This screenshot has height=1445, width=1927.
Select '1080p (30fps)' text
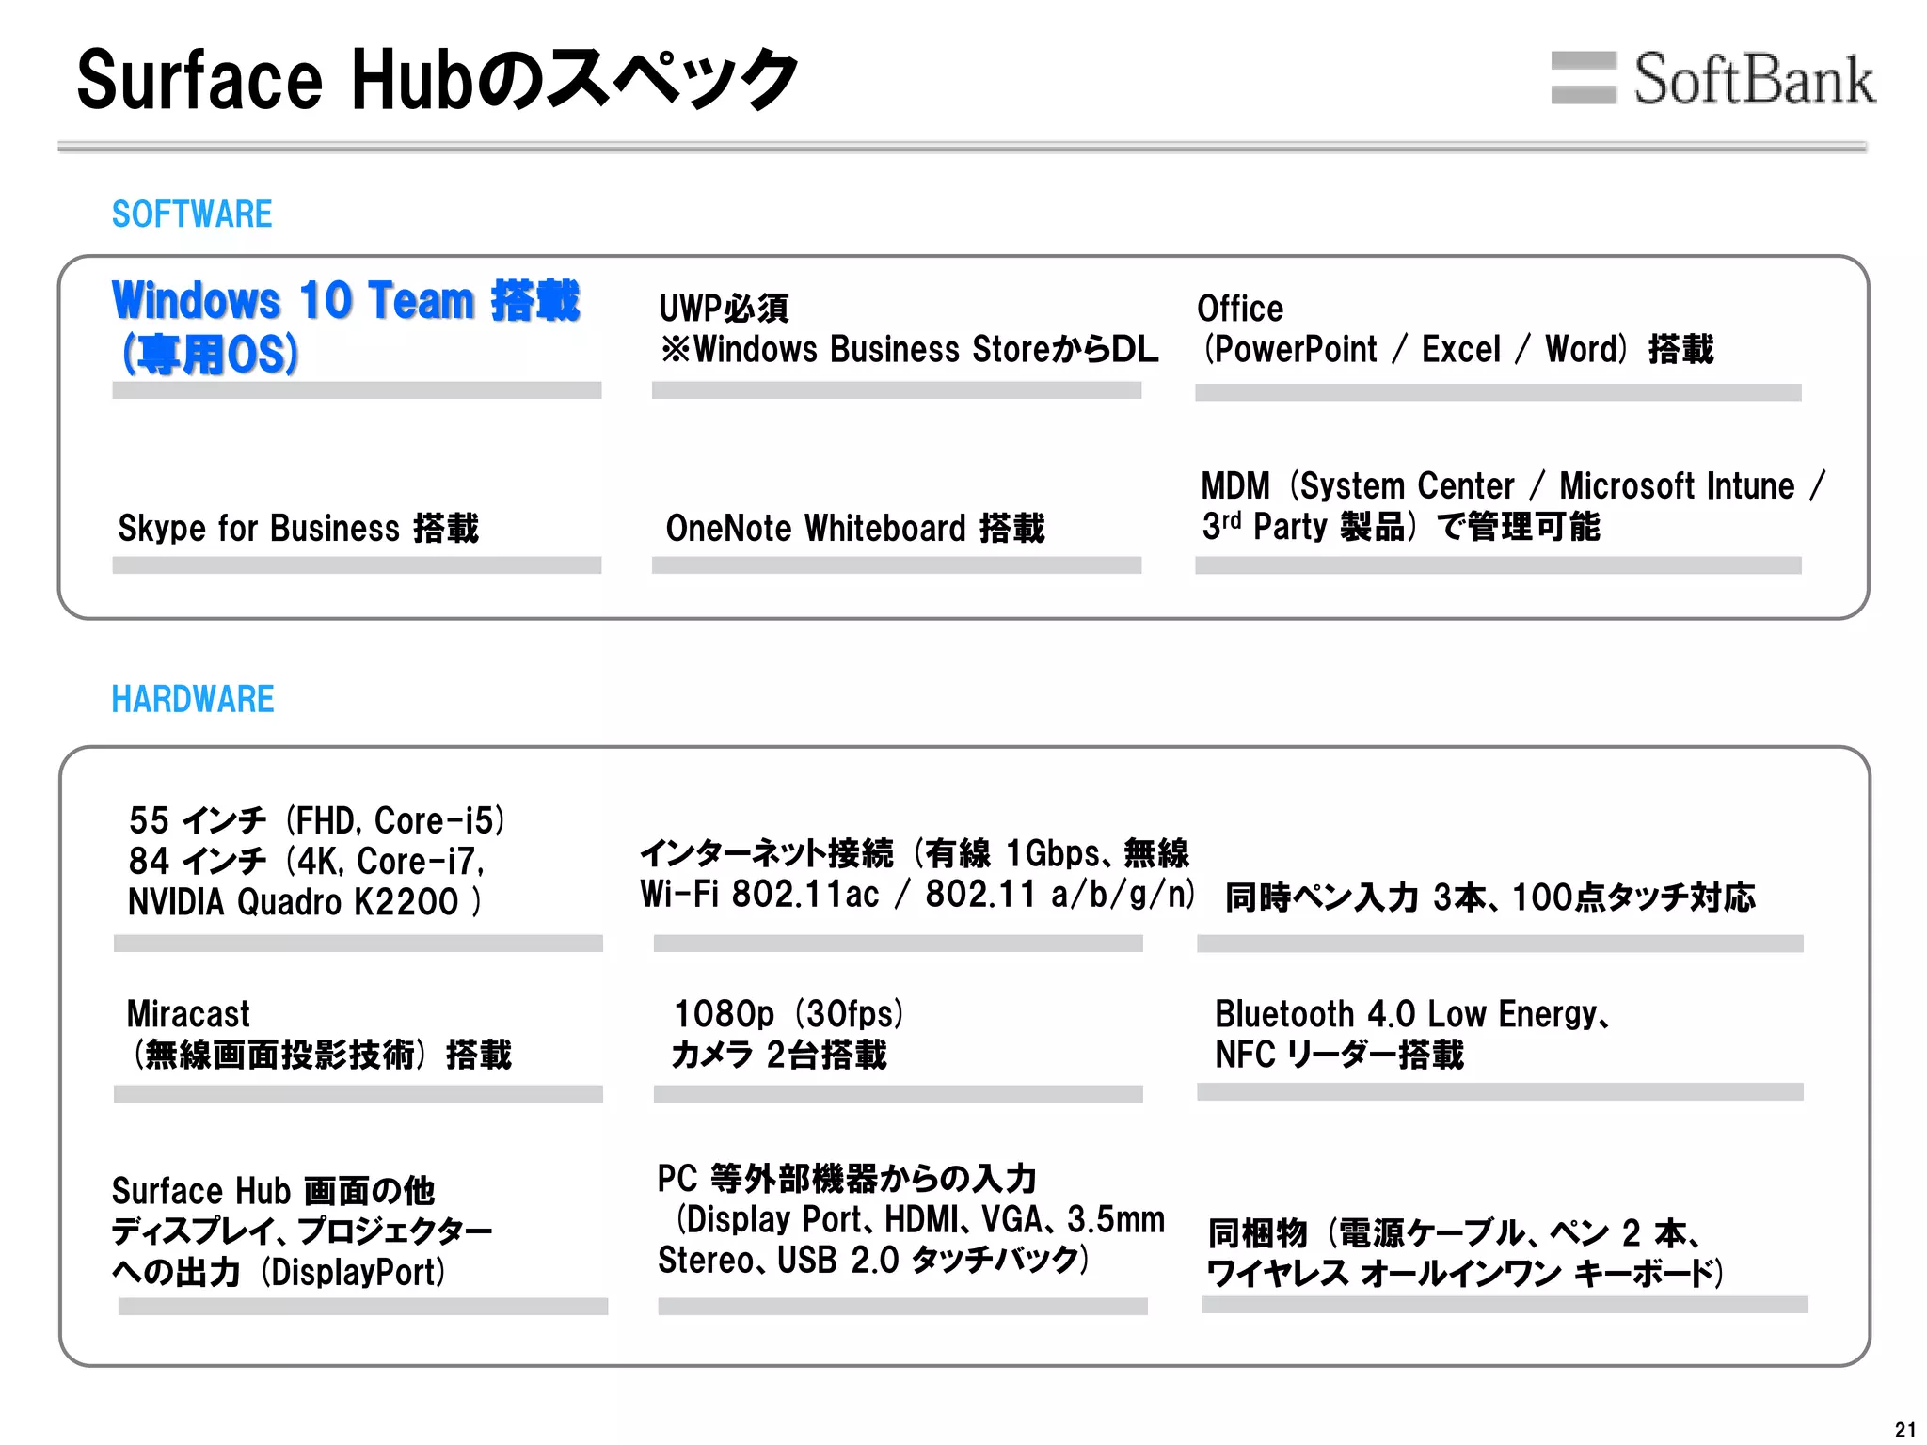tap(788, 1014)
